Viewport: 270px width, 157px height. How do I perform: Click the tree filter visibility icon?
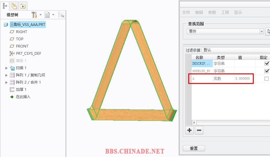[61, 15]
